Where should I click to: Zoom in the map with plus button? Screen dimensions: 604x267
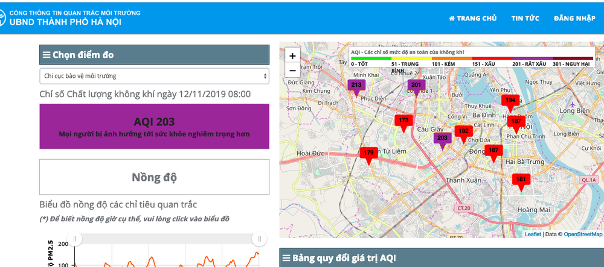292,56
